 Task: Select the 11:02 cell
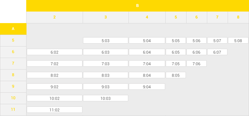(x=54, y=110)
